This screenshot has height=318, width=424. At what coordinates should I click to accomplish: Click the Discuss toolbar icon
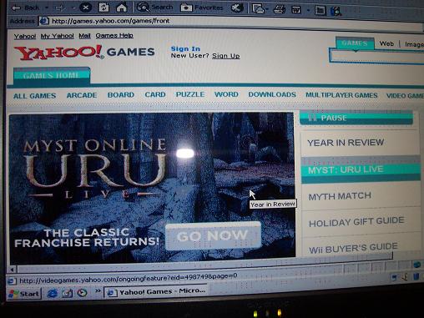point(321,11)
